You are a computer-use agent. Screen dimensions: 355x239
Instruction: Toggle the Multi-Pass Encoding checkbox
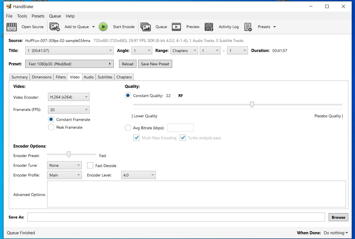pyautogui.click(x=136, y=138)
